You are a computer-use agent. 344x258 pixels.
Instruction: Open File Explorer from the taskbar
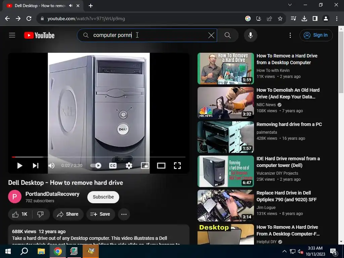pyautogui.click(x=41, y=251)
